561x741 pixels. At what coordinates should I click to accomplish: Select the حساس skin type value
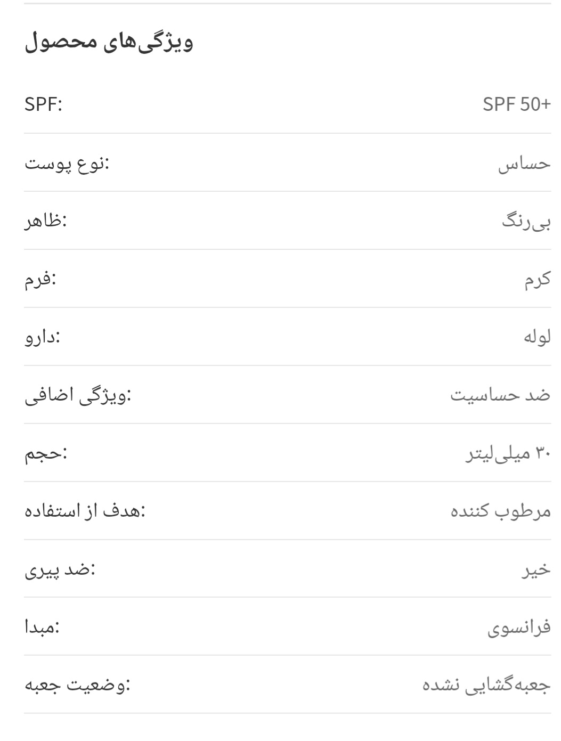pyautogui.click(x=524, y=164)
